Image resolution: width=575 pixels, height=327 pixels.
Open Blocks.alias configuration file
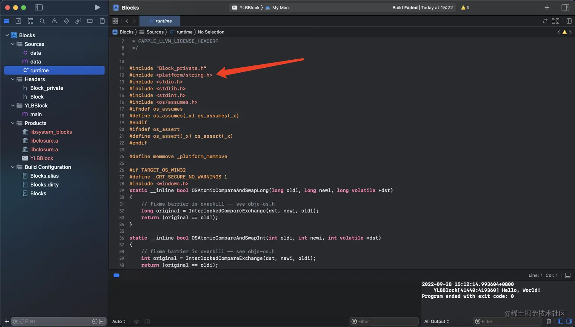[54, 176]
